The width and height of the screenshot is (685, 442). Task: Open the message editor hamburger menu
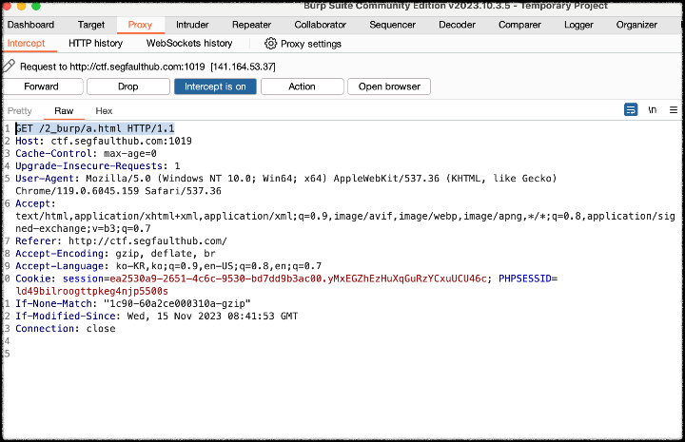[x=674, y=110]
